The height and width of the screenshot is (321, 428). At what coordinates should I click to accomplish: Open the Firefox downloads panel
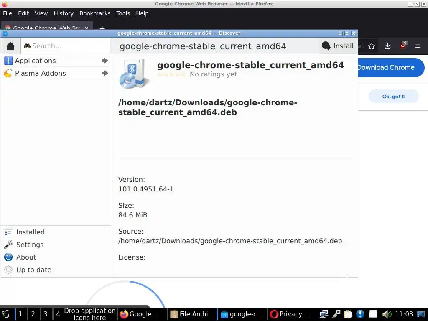tap(387, 46)
